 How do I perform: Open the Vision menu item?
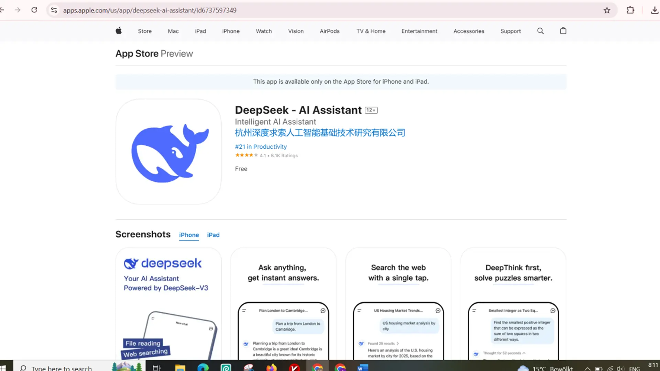coord(296,31)
